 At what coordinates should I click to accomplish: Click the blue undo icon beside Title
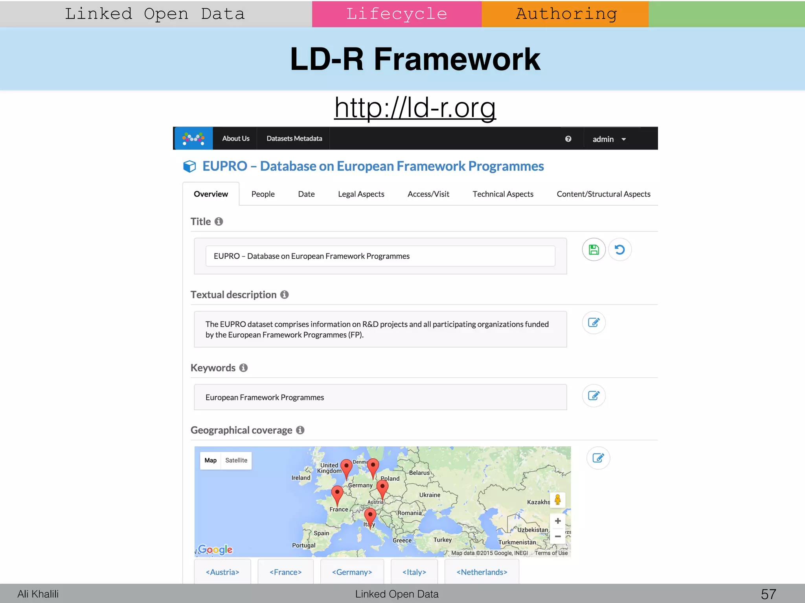620,250
